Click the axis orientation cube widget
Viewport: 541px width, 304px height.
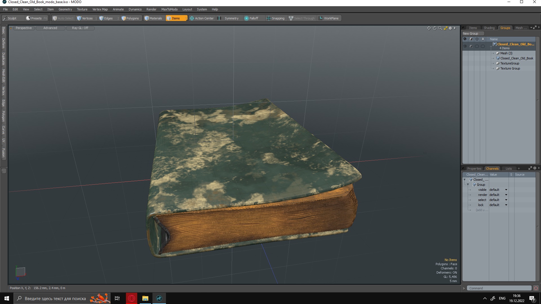[x=20, y=272]
